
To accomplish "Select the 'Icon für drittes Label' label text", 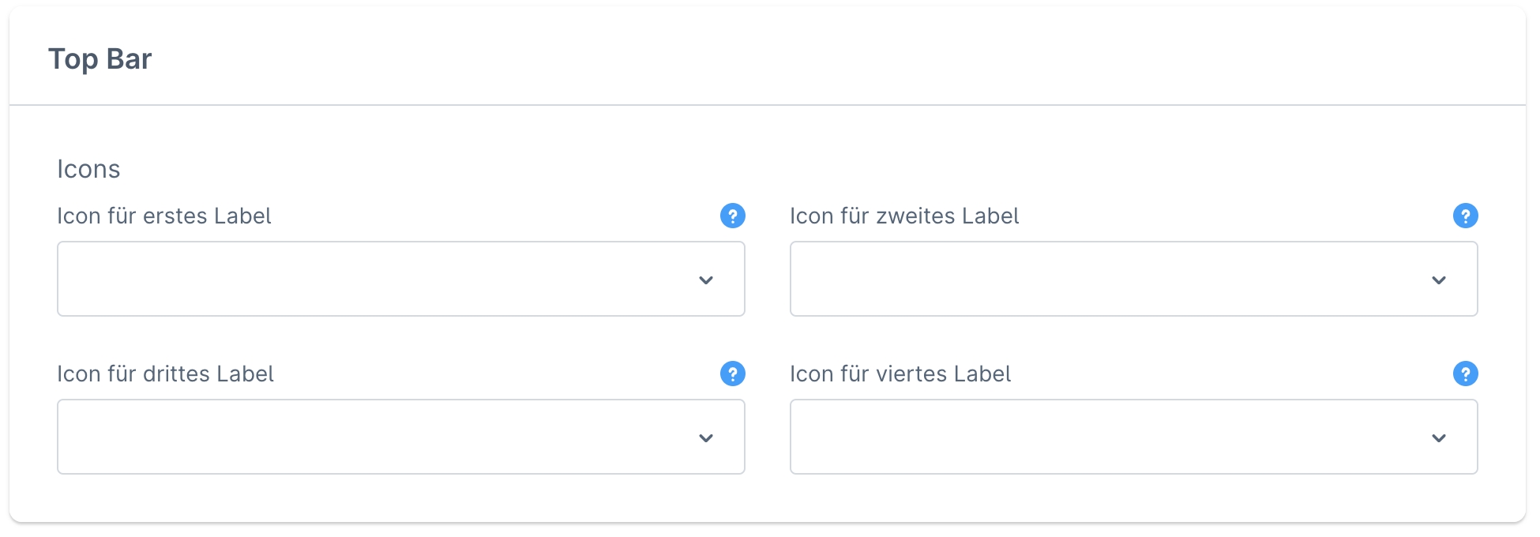I will (x=165, y=374).
